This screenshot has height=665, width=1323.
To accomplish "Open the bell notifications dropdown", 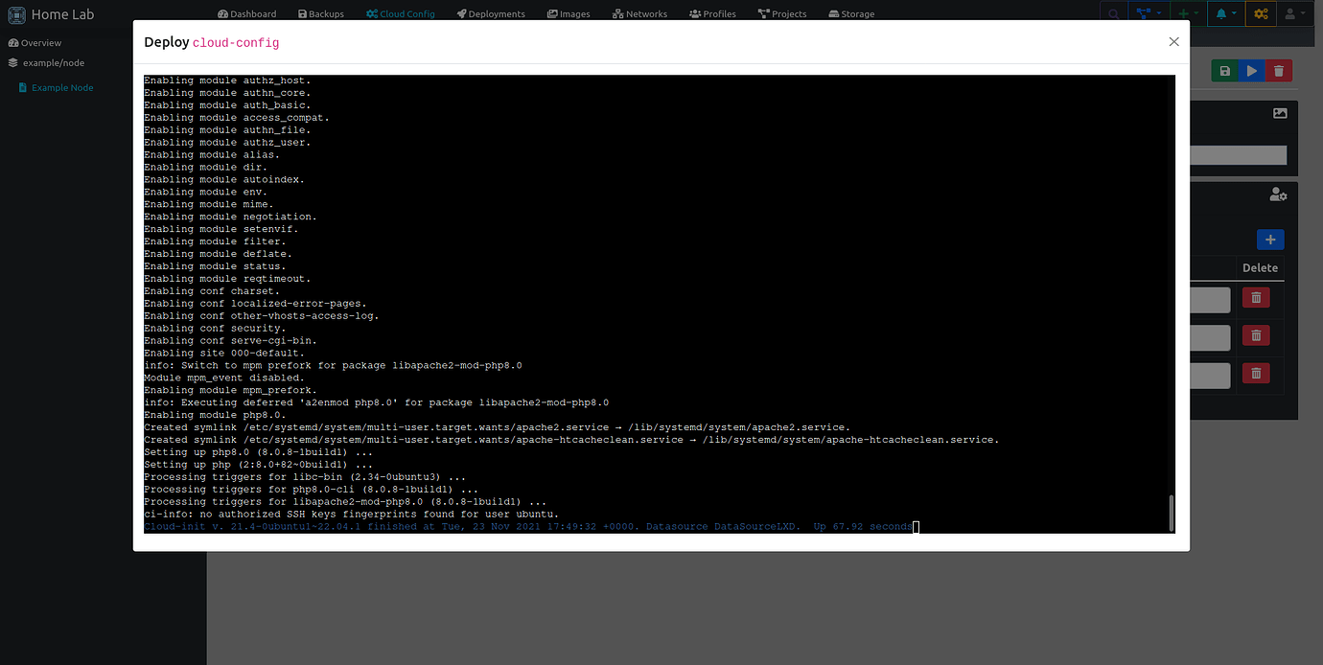I will [1226, 14].
